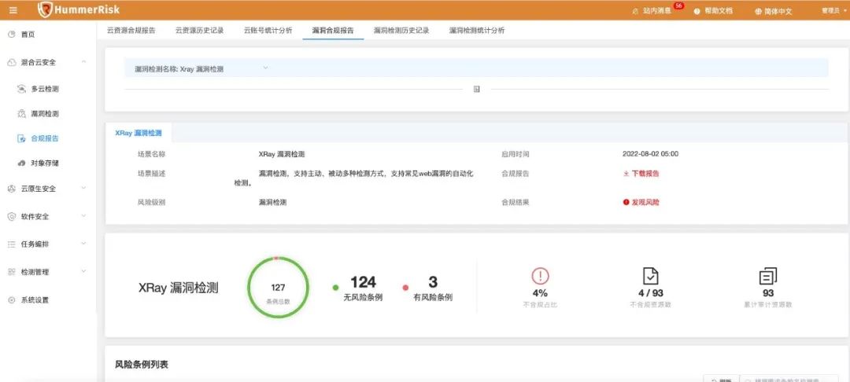Collapse the 混合云安全 sidebar group
850x382 pixels.
point(83,62)
